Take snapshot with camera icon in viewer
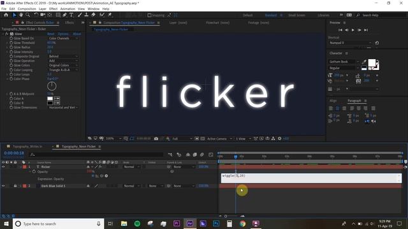The width and height of the screenshot is (408, 229). 156,139
